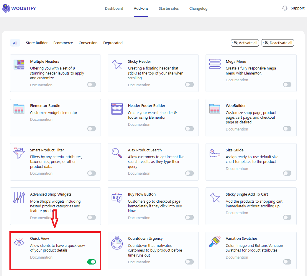Screen dimensions: 307x276
Task: Click the Smart Product Filter funnel icon
Action: [19, 153]
